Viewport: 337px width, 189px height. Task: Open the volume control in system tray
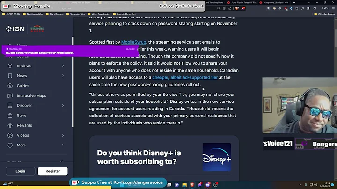[316, 185]
